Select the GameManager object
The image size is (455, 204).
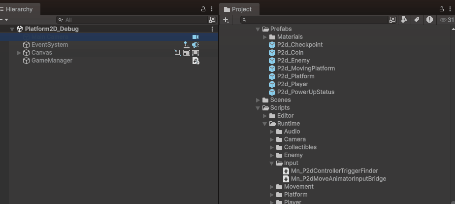point(52,60)
